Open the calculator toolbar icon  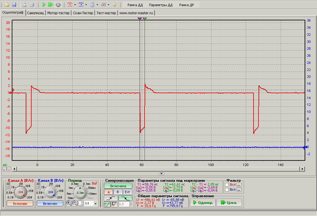pos(92,5)
